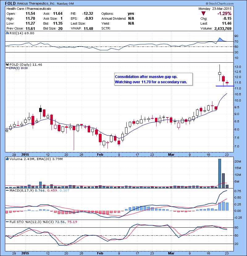Click the 20M volume axis label
The height and width of the screenshot is (256, 247).
tap(238, 162)
